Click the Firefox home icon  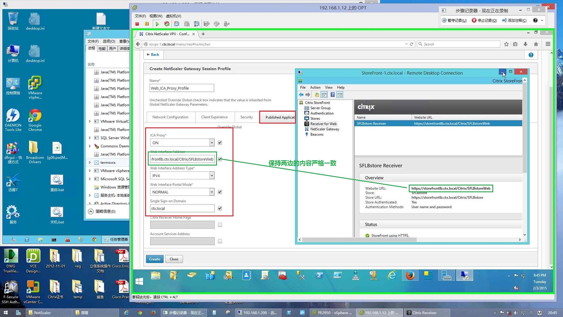coord(536,44)
